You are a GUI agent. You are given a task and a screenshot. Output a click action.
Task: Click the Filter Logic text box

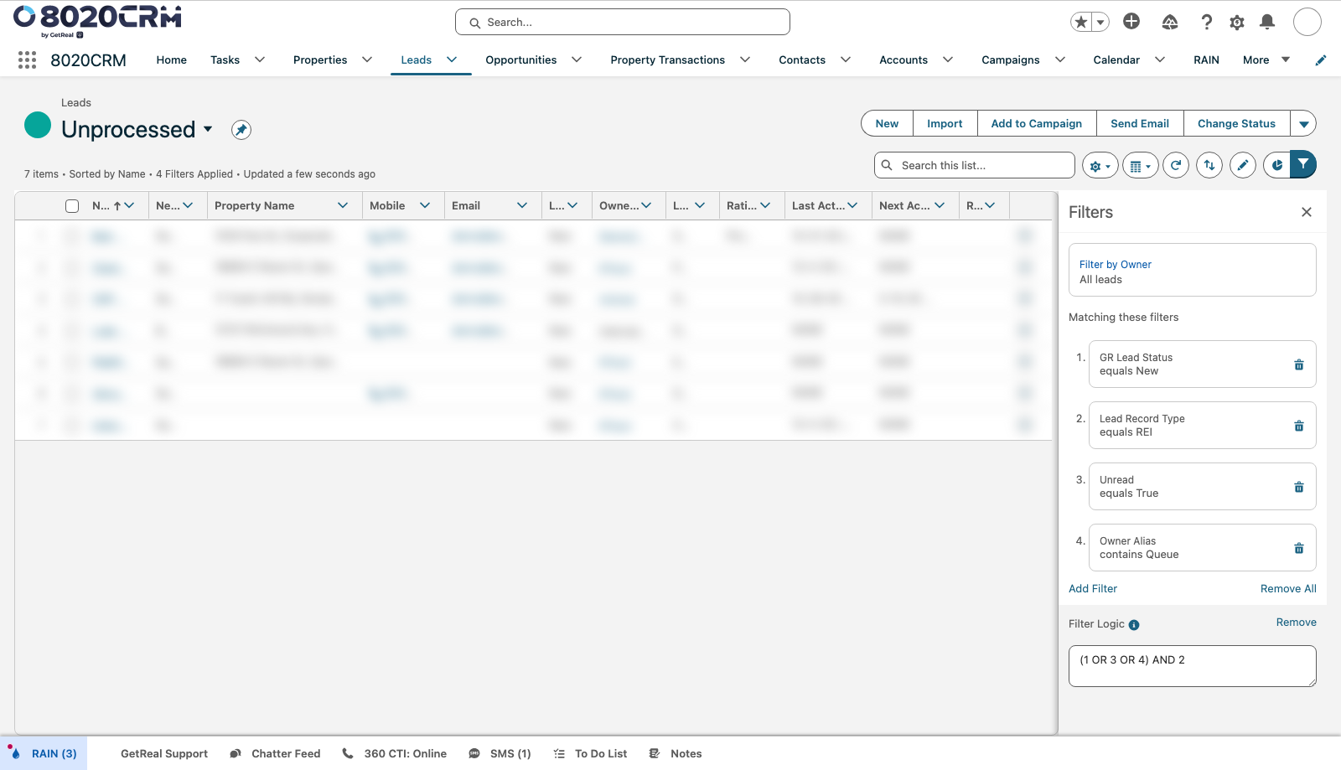point(1192,666)
